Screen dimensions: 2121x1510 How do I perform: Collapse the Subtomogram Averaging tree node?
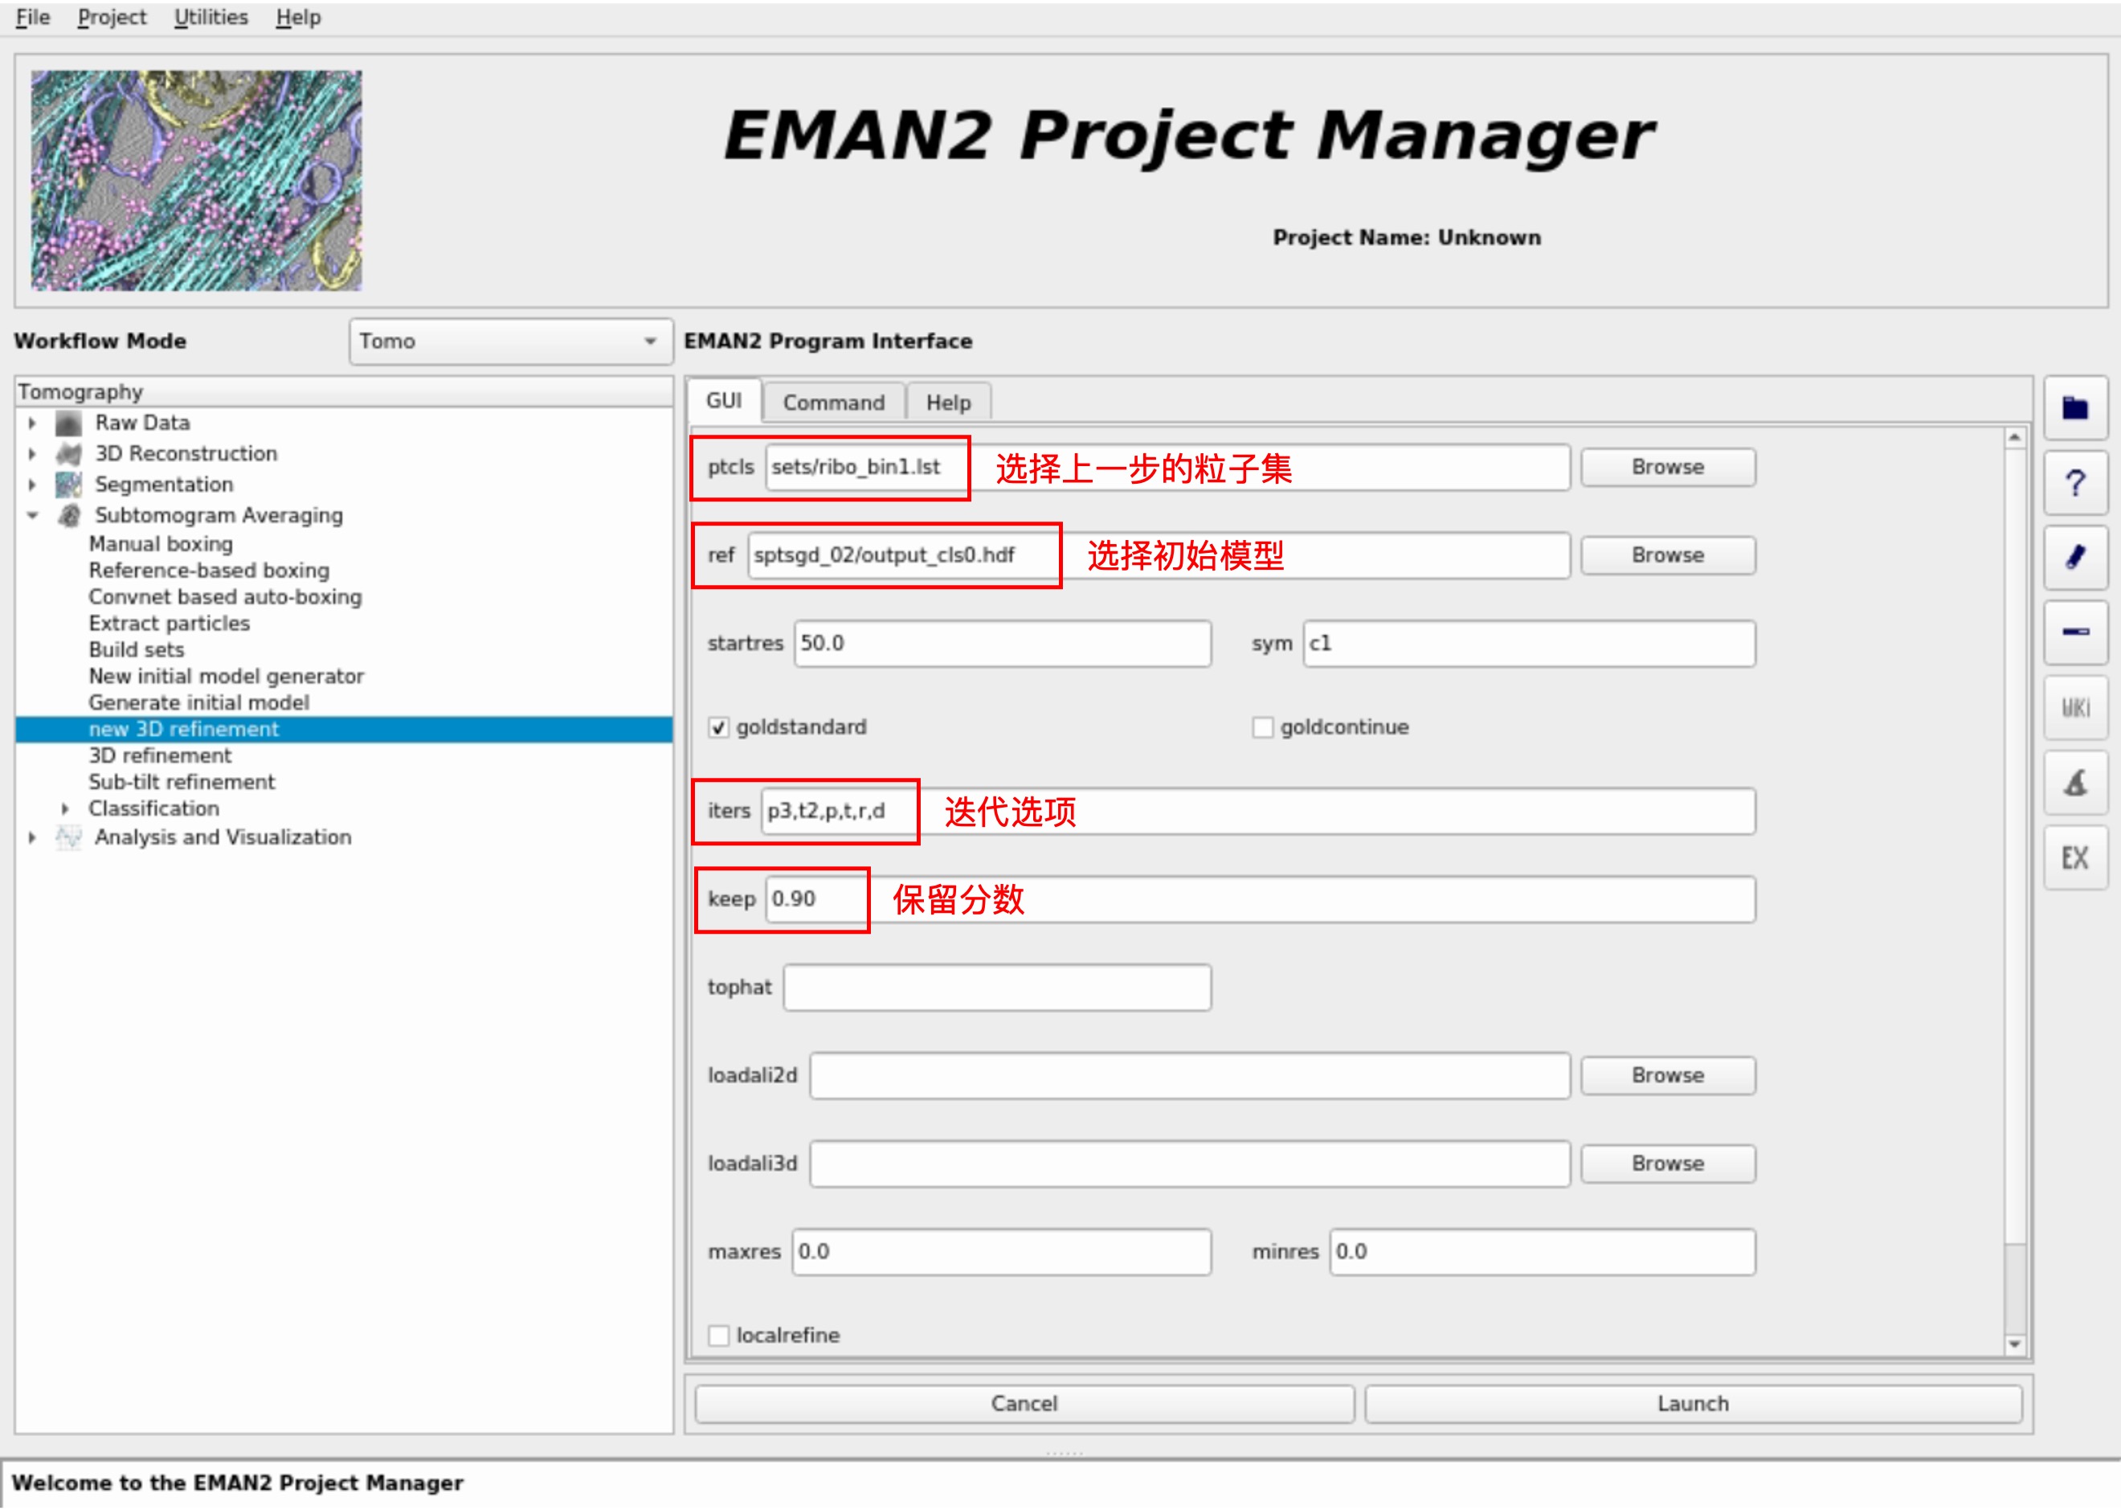[x=32, y=515]
